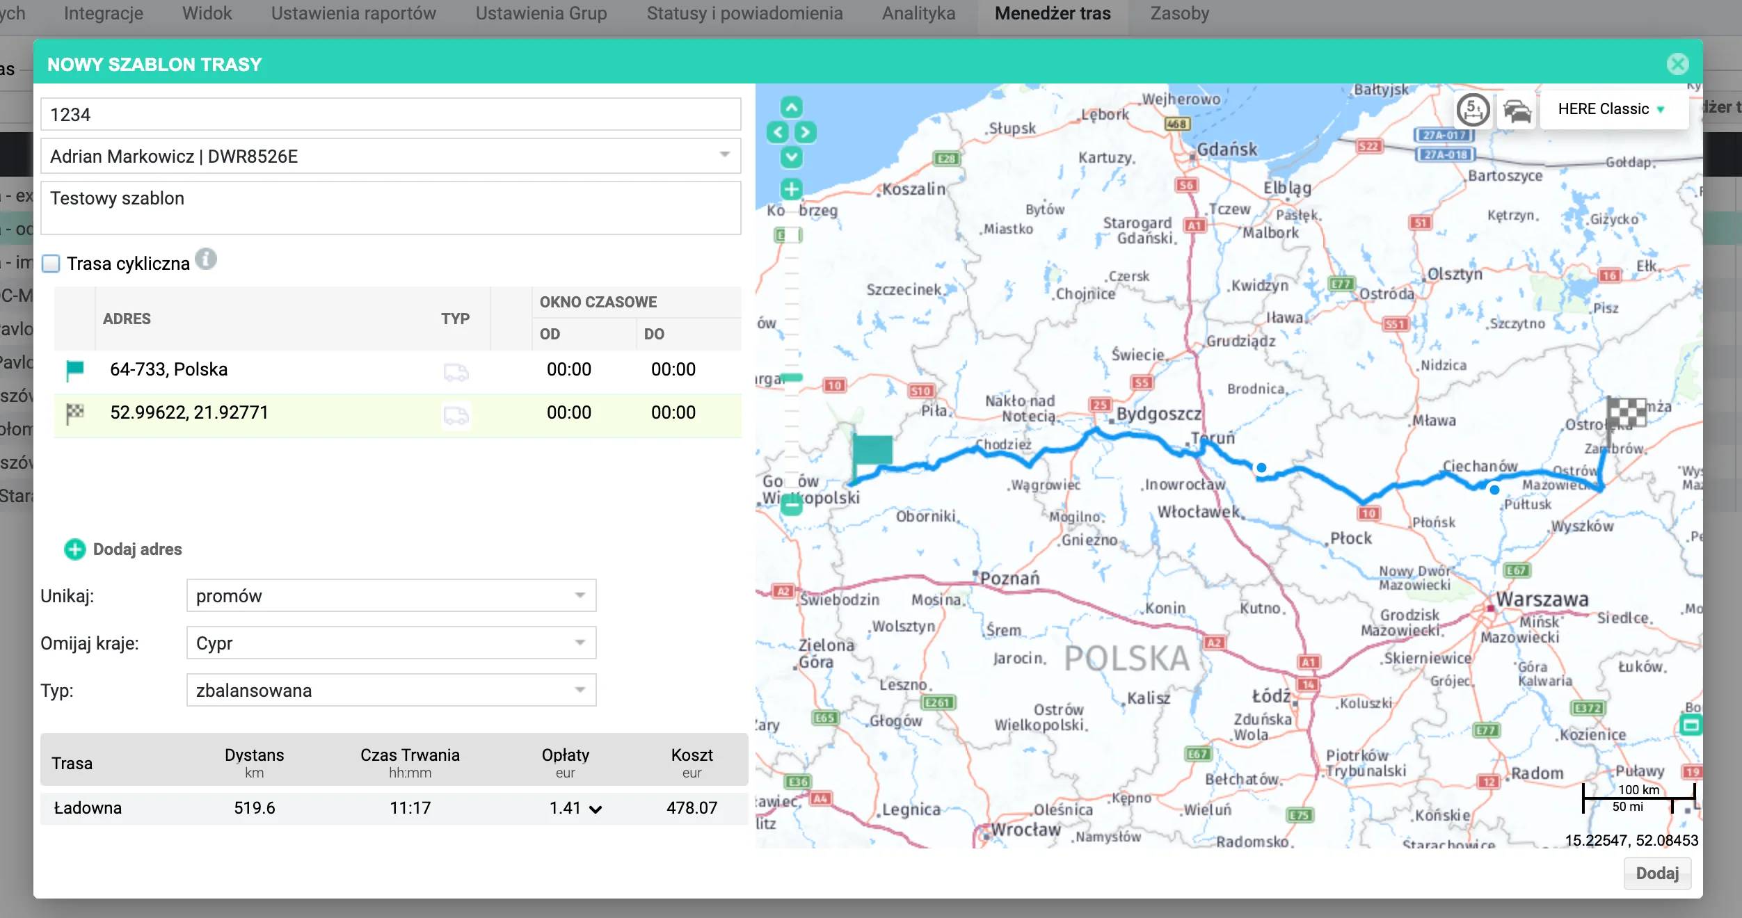Viewport: 1742px width, 918px height.
Task: Click the Trasa cykliczna info icon
Action: (x=206, y=259)
